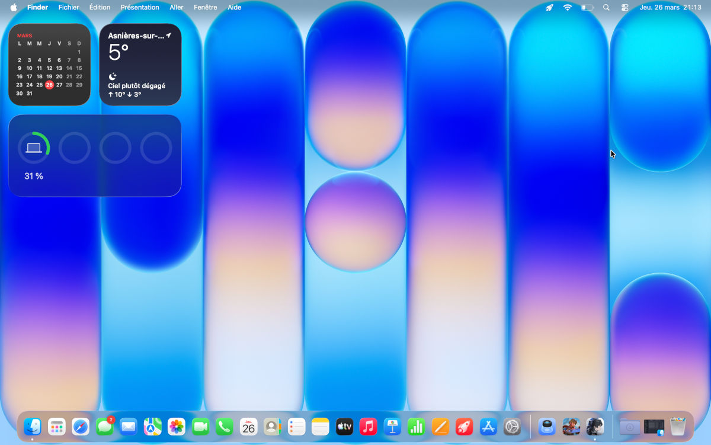The image size is (711, 445).
Task: Open FaceTime from the Dock
Action: point(200,427)
